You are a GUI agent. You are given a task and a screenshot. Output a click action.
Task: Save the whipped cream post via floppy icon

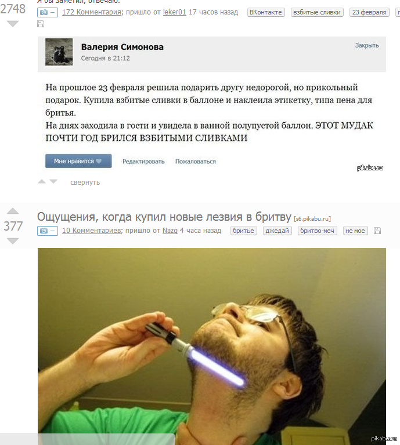pyautogui.click(x=41, y=24)
